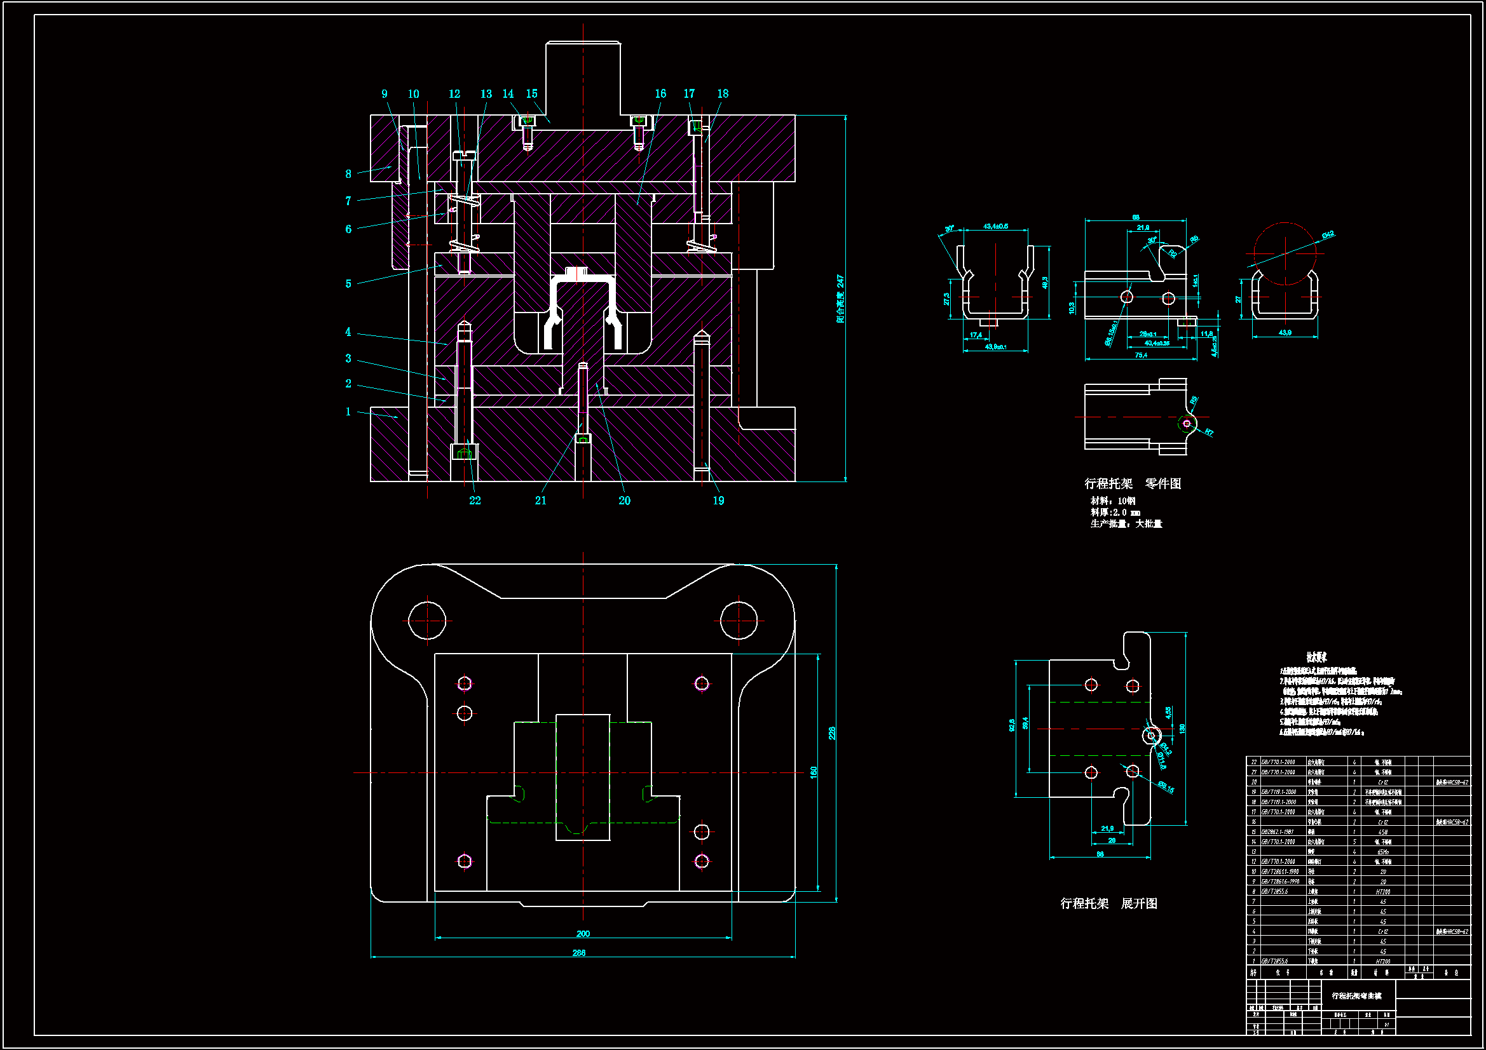Click part callout number 9
This screenshot has width=1486, height=1050.
pyautogui.click(x=385, y=94)
